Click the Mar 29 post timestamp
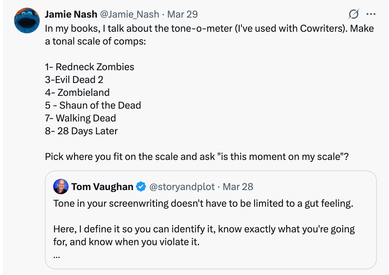Screen dimensions: 389x275 click(x=183, y=14)
